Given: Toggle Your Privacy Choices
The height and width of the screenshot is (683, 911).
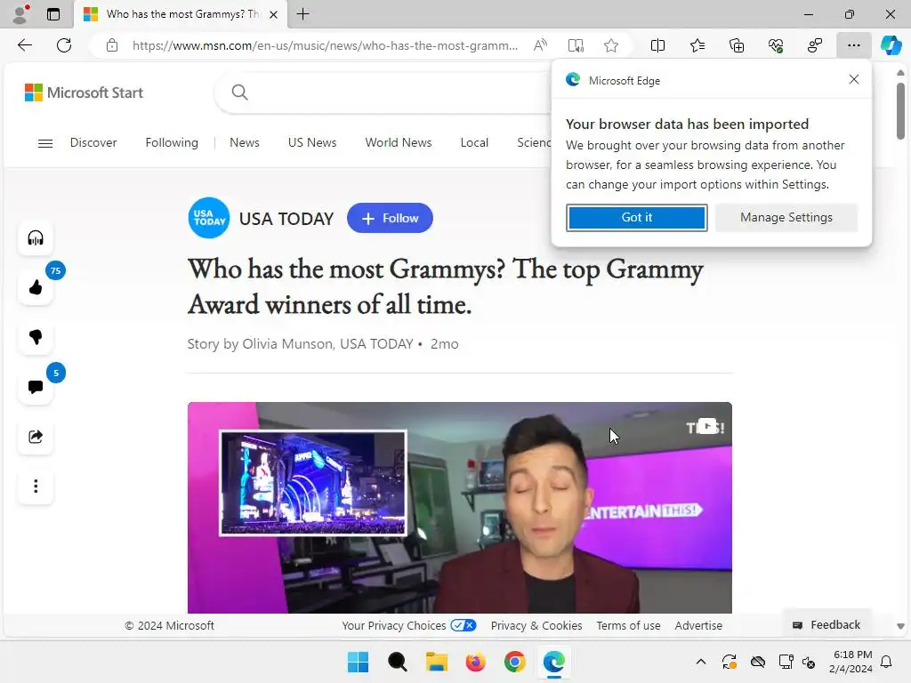Looking at the screenshot, I should pyautogui.click(x=409, y=625).
